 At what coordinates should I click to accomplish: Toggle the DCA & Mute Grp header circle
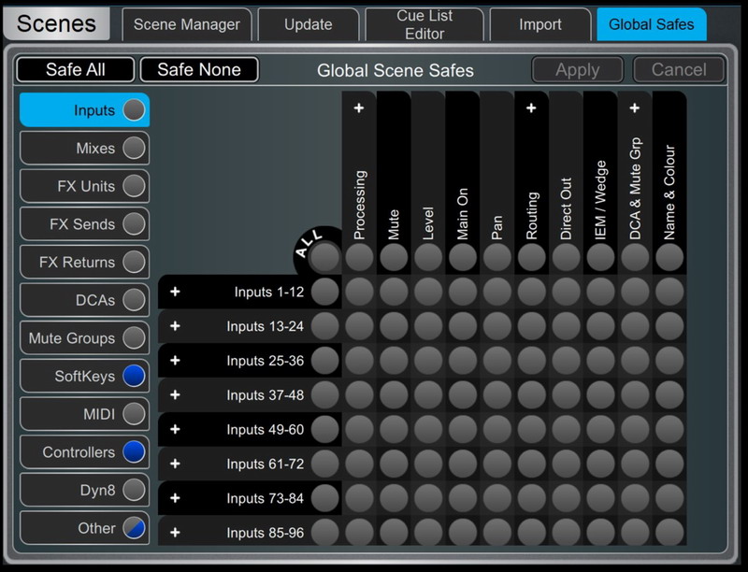point(635,257)
